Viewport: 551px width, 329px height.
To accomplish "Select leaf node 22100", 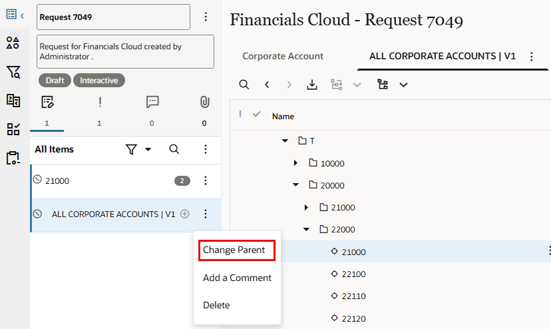I will click(348, 274).
